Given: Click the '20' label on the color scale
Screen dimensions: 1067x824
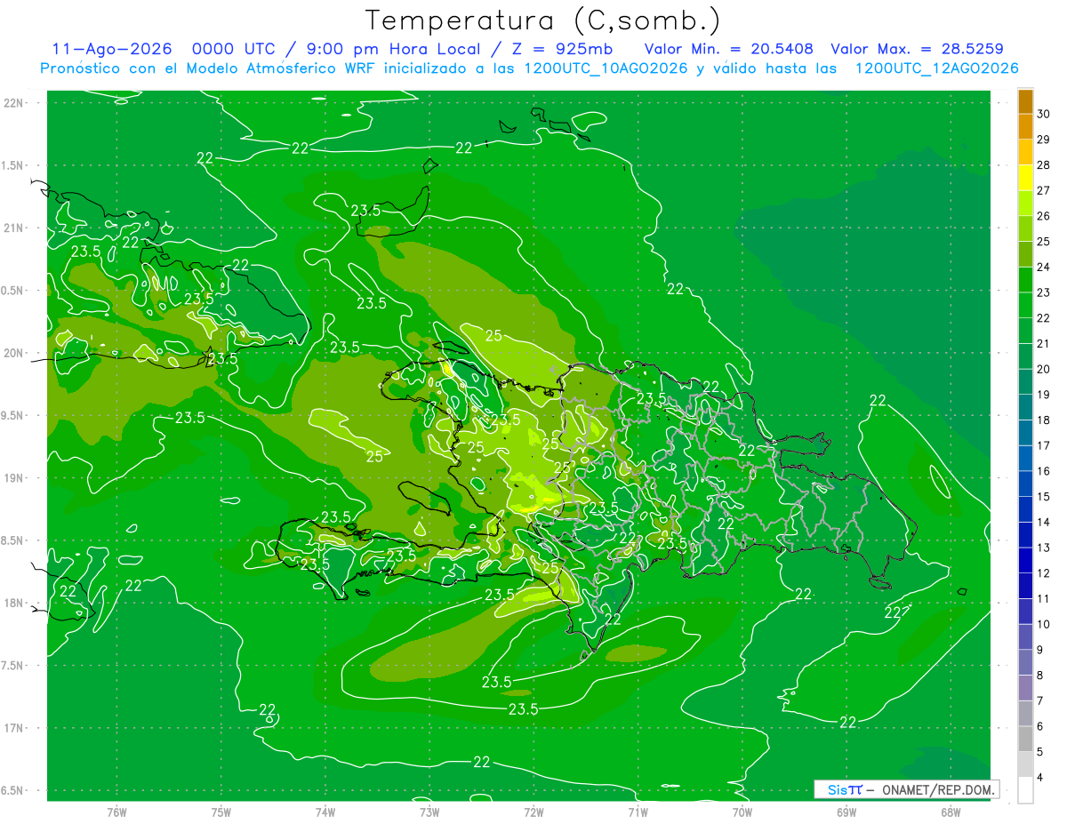Looking at the screenshot, I should pos(1043,369).
